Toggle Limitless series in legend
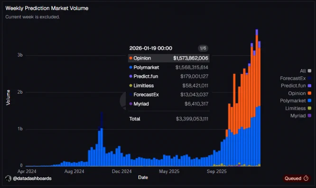This screenshot has width=316, height=188. [x=298, y=108]
